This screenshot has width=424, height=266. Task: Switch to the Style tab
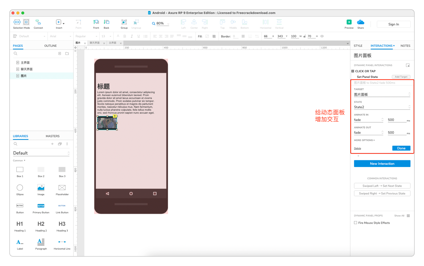point(358,46)
